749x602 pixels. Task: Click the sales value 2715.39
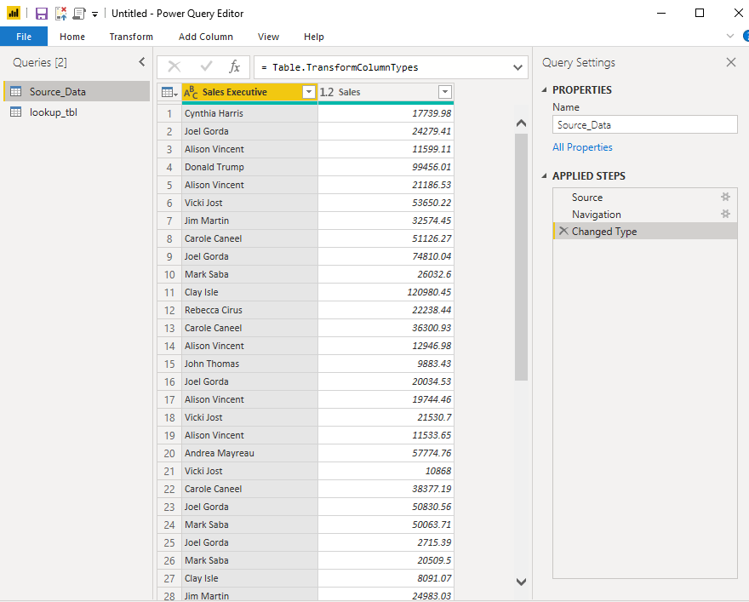386,542
